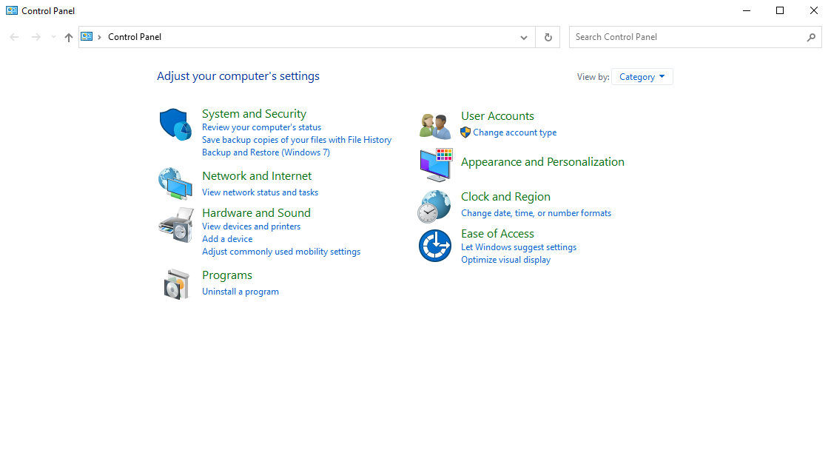The image size is (831, 467).
Task: Click the Control Panel icon in address bar
Action: (x=87, y=36)
